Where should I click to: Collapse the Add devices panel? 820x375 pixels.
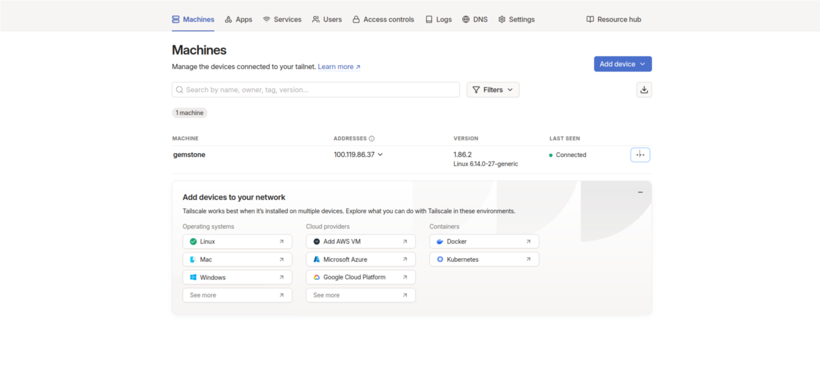click(x=640, y=192)
